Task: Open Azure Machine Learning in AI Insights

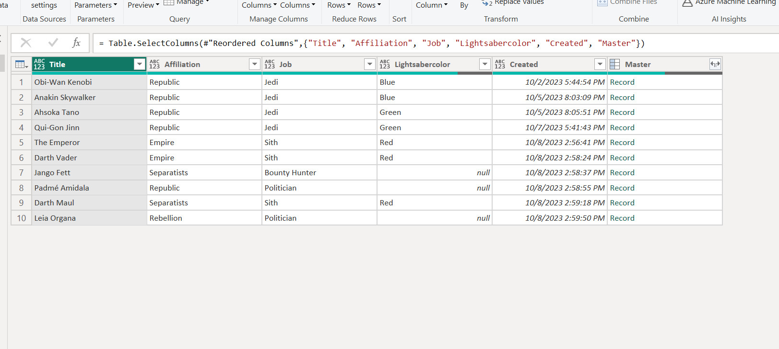Action: pyautogui.click(x=729, y=3)
